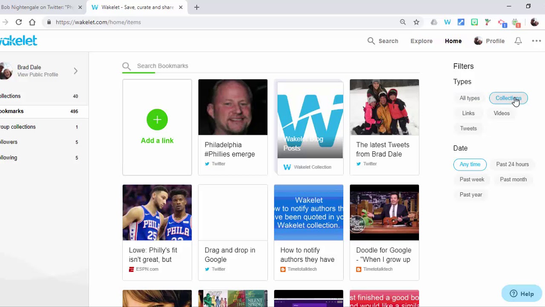Open the Wakelet browser extension icon

(447, 22)
